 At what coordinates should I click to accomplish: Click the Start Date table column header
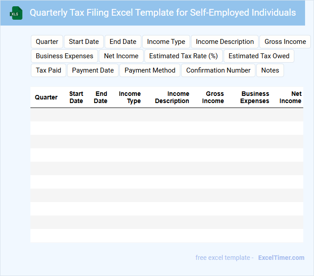(76, 97)
